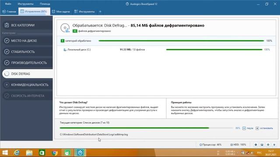Click the green categories processed counter badge

tap(62, 41)
